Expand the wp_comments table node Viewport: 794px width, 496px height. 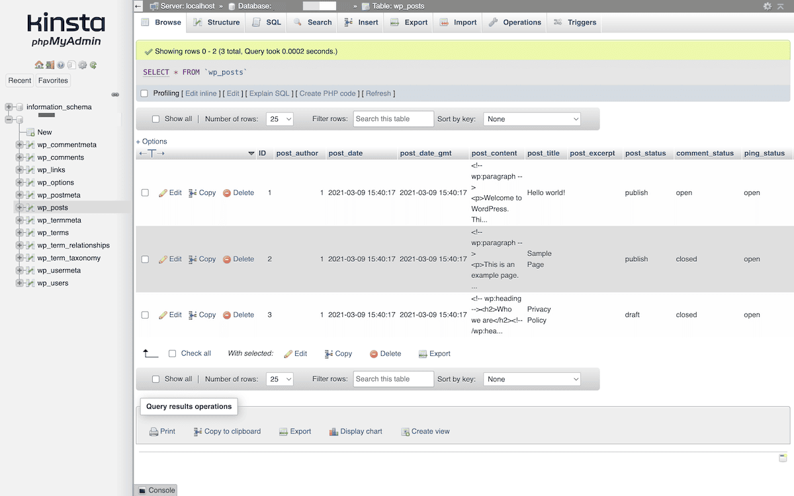point(19,157)
